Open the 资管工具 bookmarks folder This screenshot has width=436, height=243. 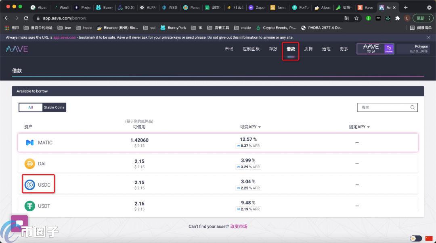(x=218, y=28)
